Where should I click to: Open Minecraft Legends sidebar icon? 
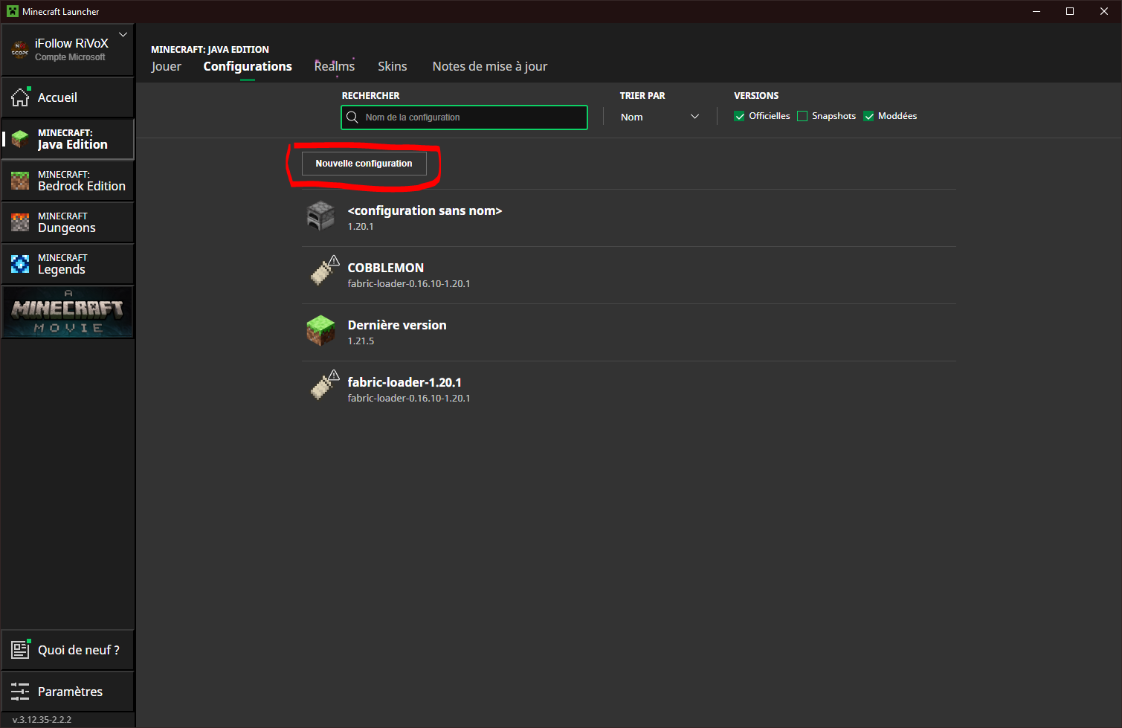click(20, 263)
